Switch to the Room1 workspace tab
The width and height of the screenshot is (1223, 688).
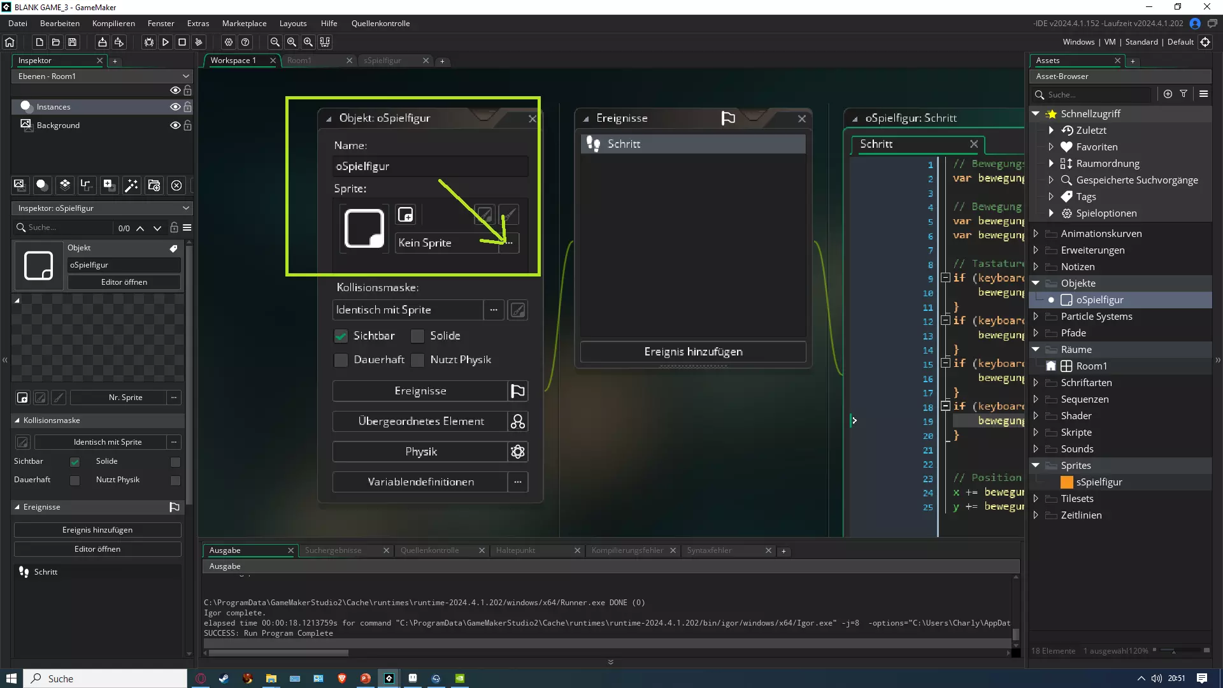click(x=299, y=61)
